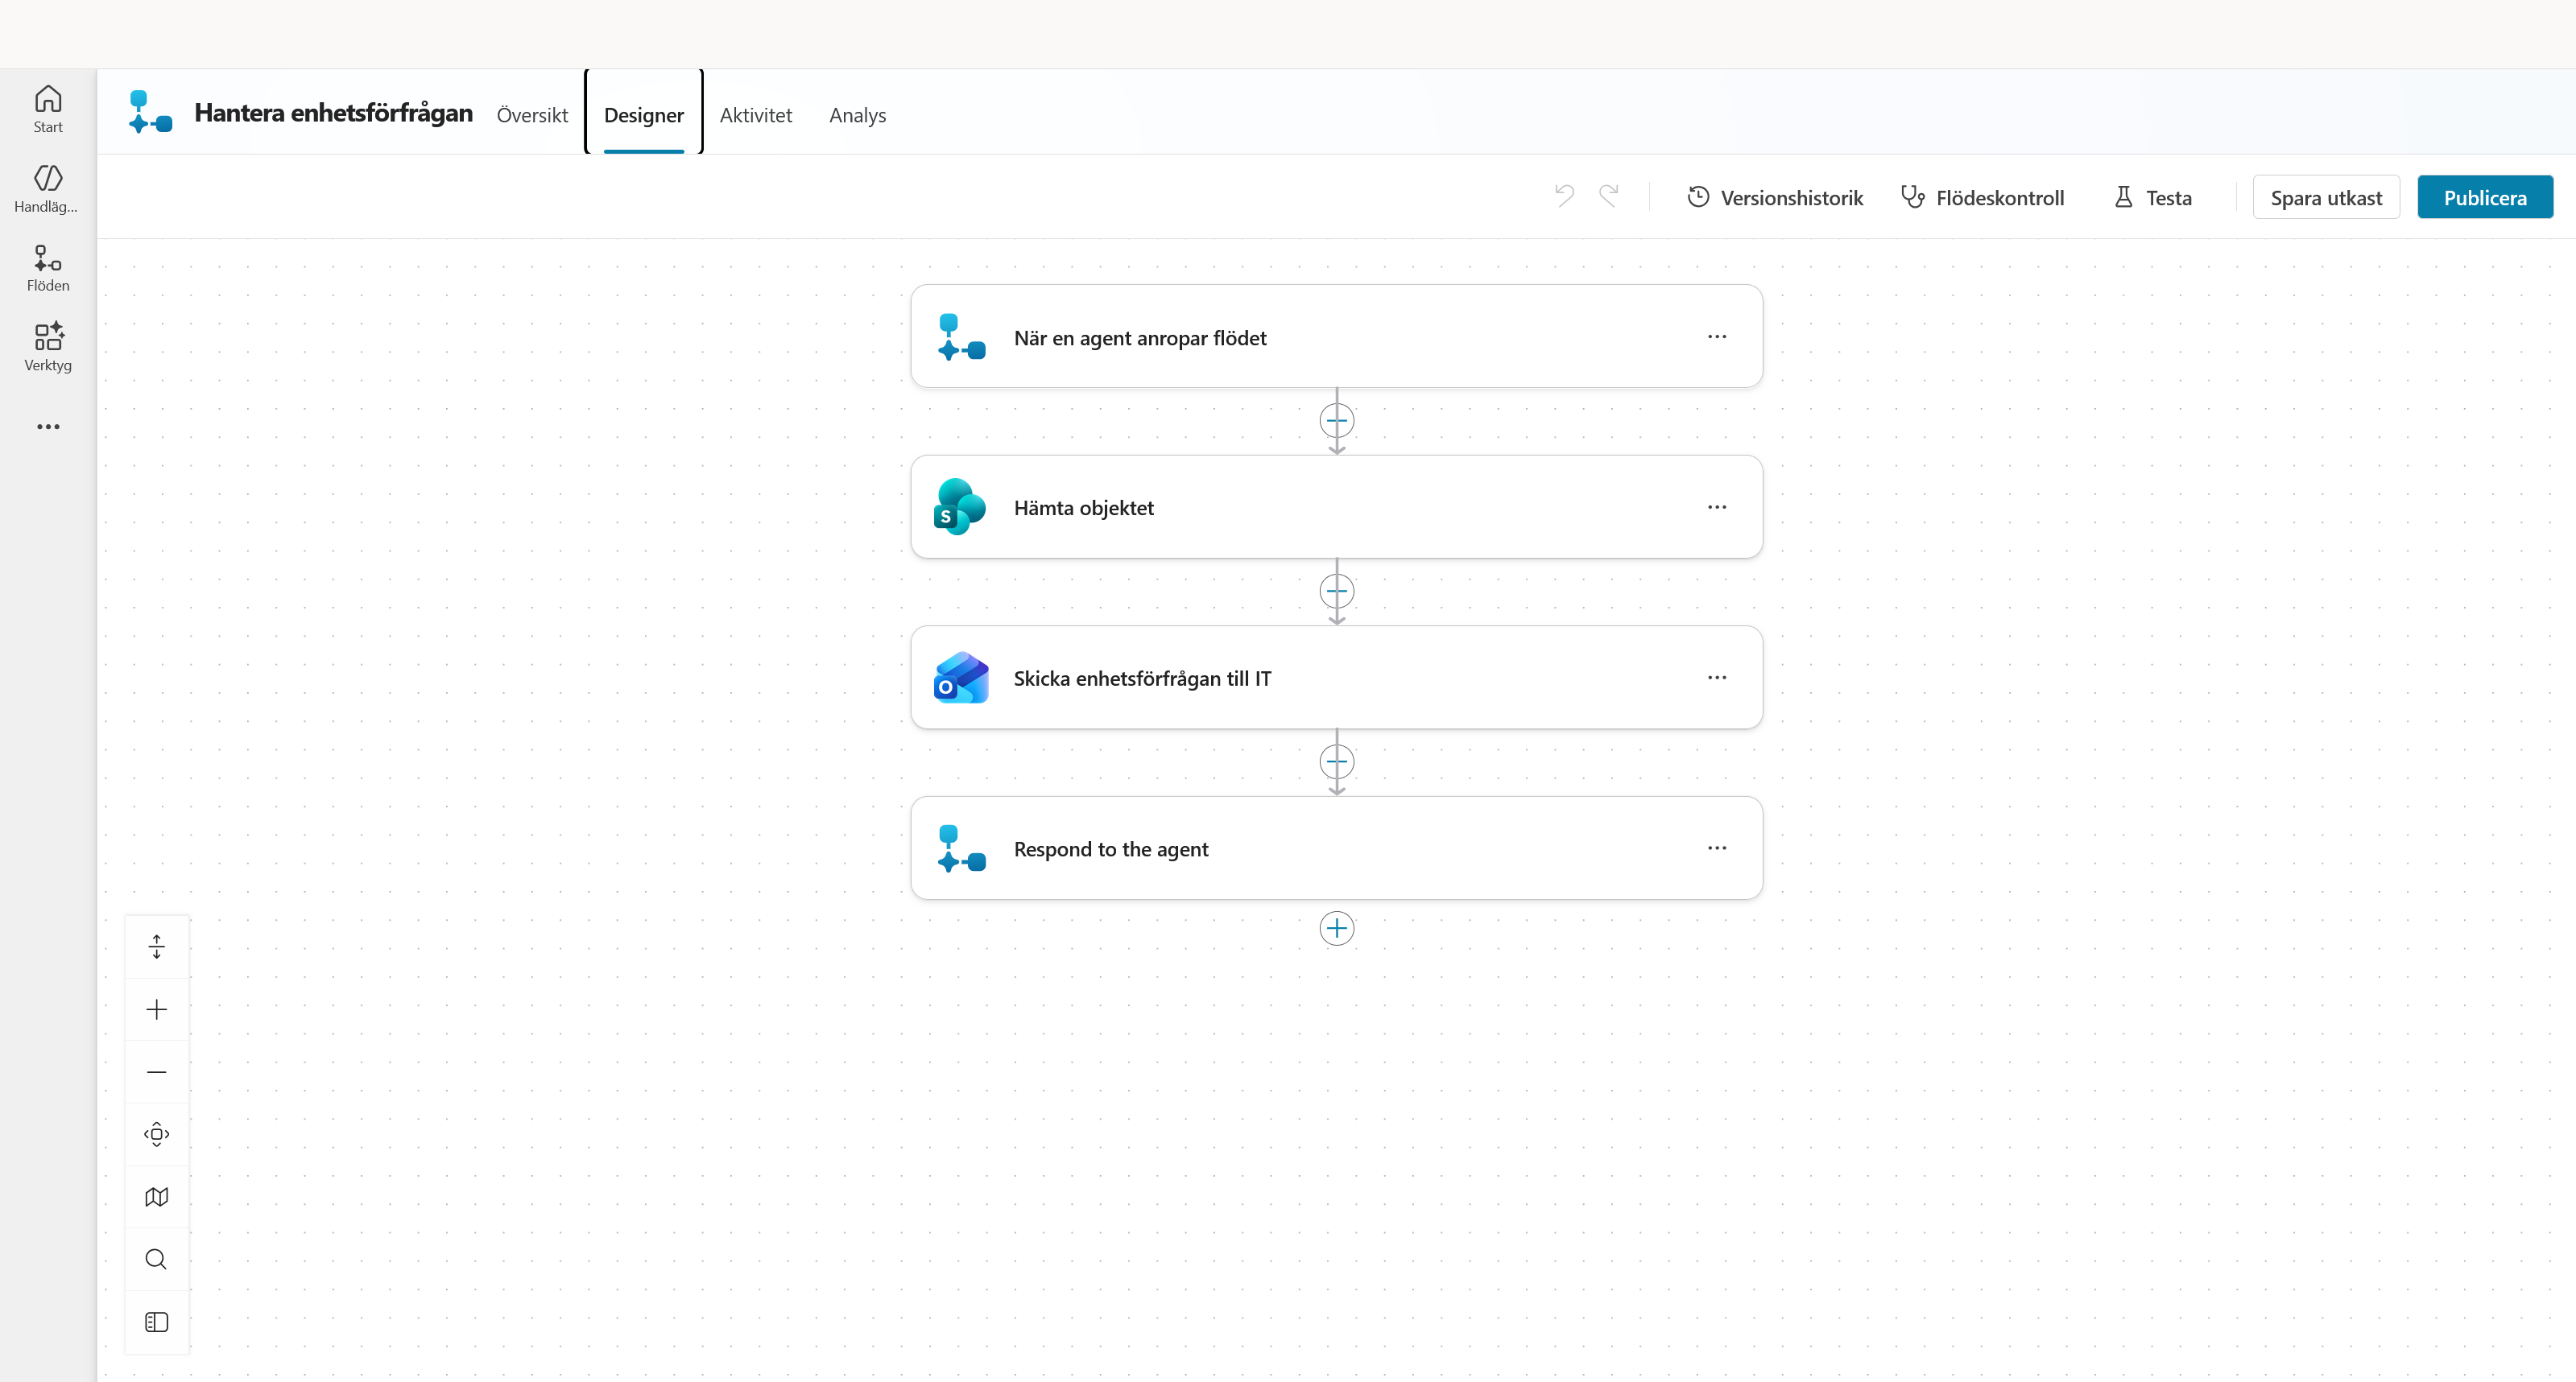Screen dimensions: 2576x1382
Task: Click the flow logo beside the title
Action: point(150,112)
